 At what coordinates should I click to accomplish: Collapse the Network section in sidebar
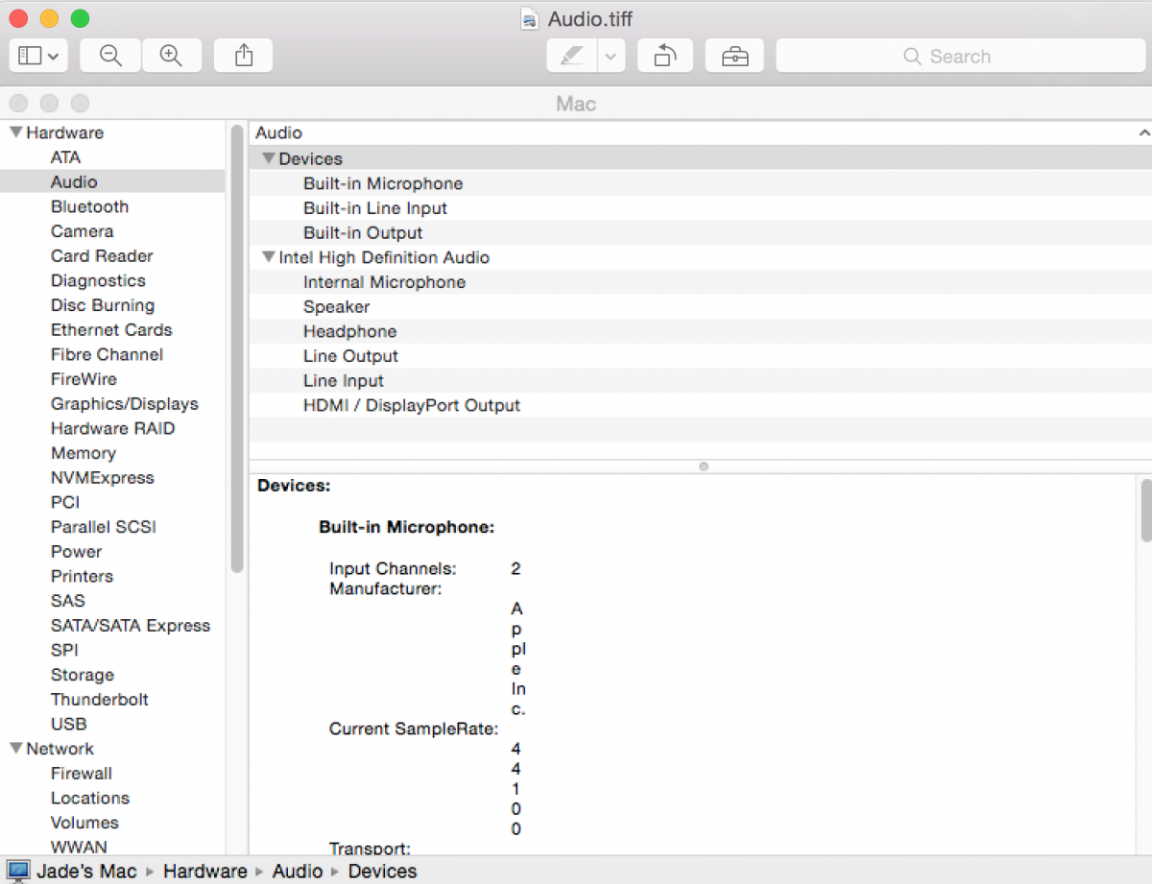15,749
